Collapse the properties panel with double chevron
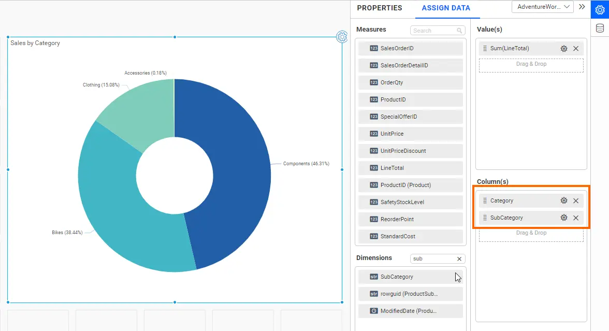 coord(582,7)
